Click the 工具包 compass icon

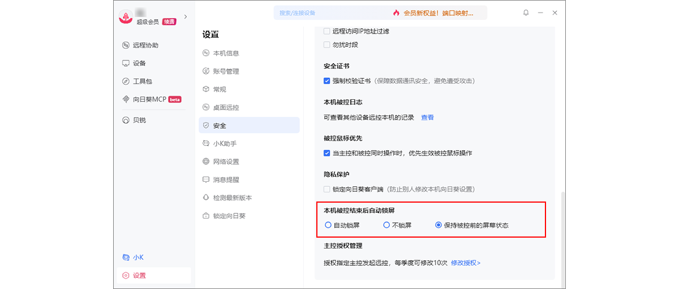coord(126,81)
